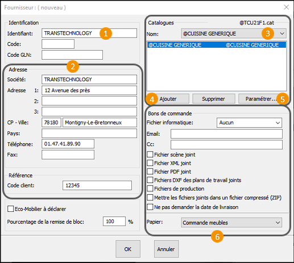Select the @CUISINE GENERIQUE list entry
This screenshot has width=294, height=263.
[x=217, y=45]
